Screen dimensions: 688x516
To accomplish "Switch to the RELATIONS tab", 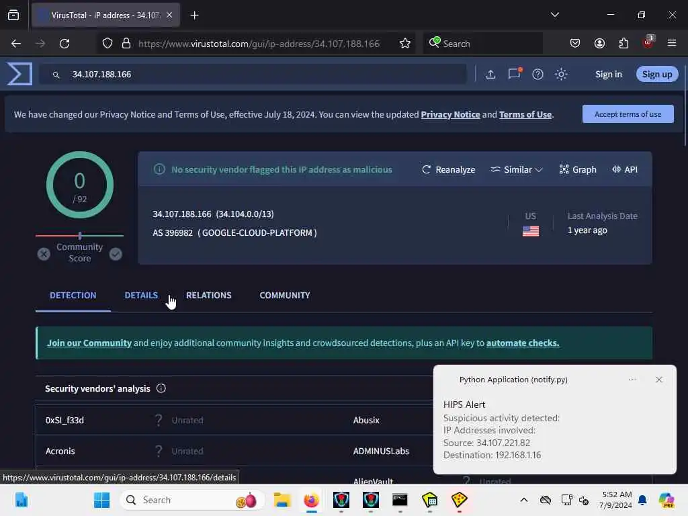I will [209, 296].
